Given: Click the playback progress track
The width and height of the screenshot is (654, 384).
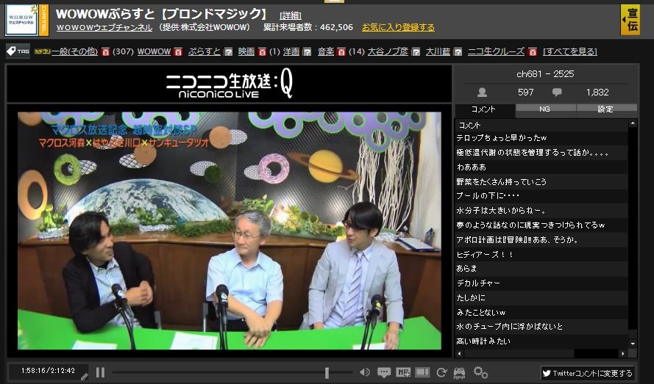Looking at the screenshot, I should (x=232, y=372).
